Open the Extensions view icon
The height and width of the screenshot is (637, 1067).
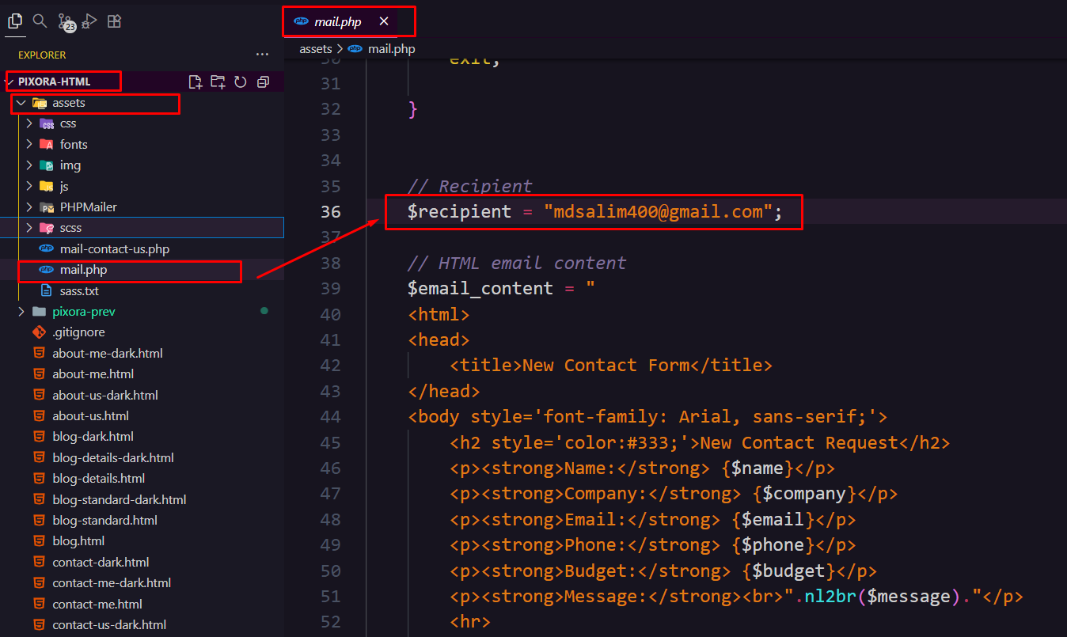coord(115,21)
